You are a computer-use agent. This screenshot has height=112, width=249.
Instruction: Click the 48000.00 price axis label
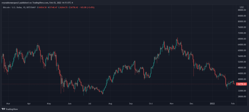pos(242,68)
